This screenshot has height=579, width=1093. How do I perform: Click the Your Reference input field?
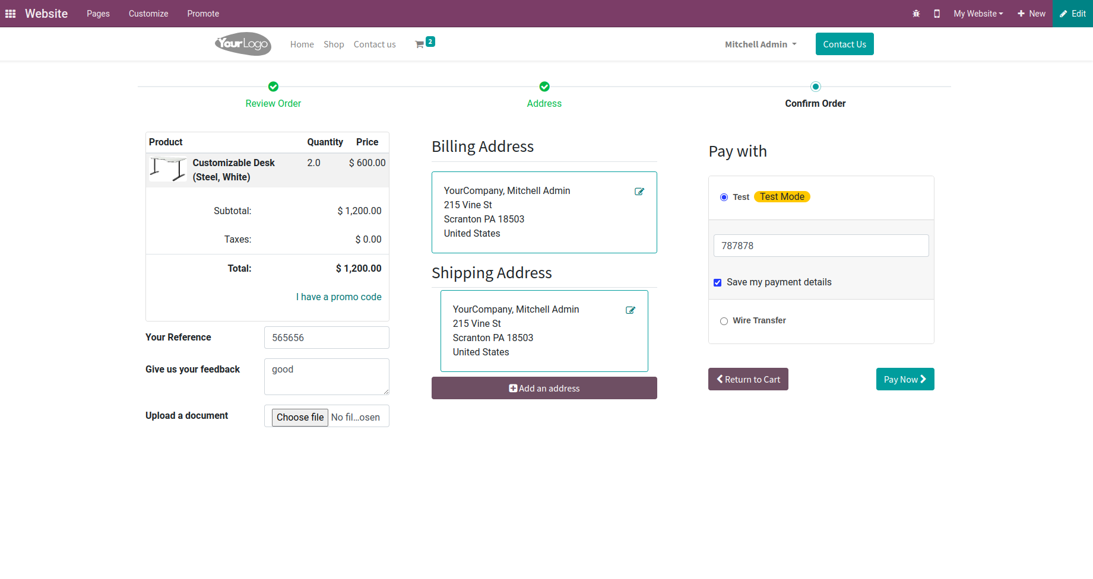327,338
